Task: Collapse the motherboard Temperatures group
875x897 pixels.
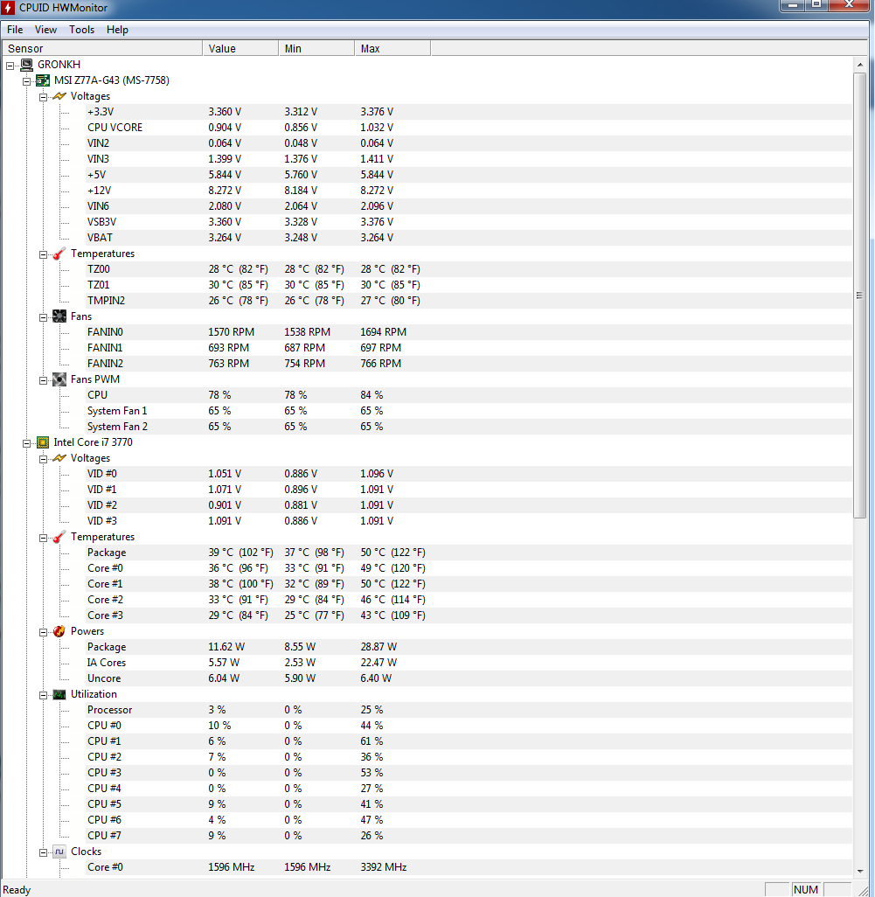Action: click(43, 254)
